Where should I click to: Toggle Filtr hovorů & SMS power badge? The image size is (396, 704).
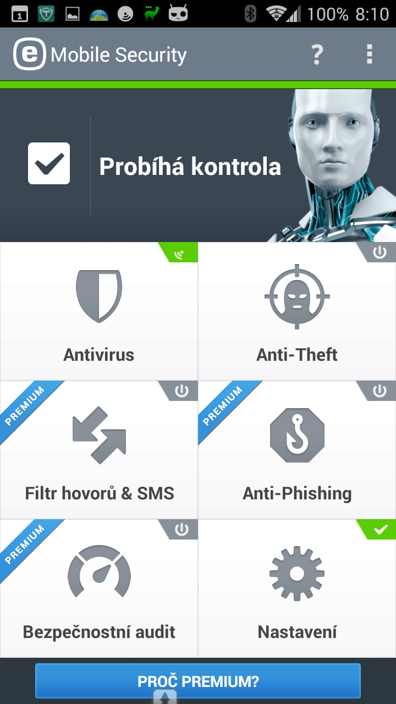click(182, 391)
